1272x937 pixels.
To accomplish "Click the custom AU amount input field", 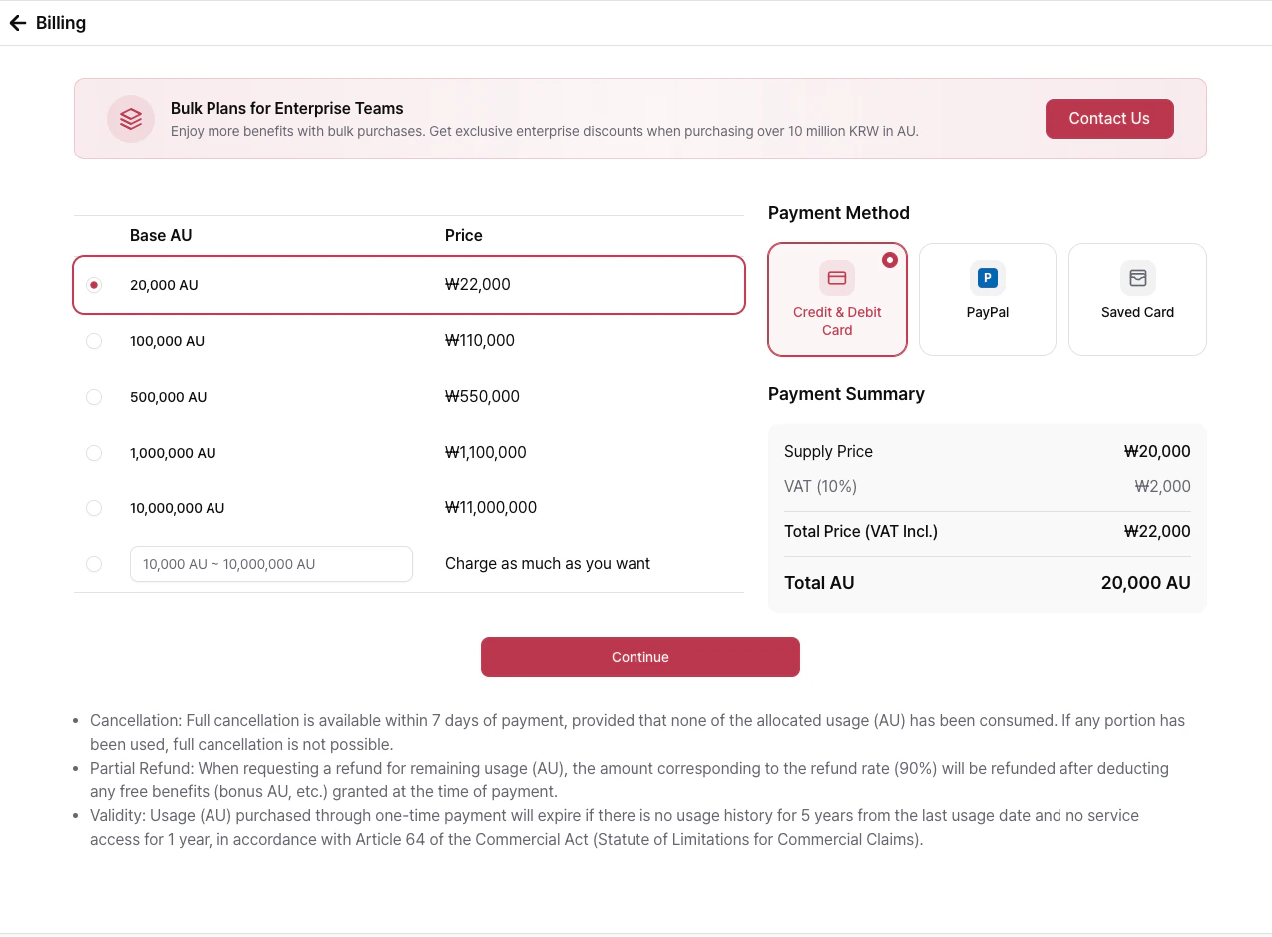I will point(270,564).
